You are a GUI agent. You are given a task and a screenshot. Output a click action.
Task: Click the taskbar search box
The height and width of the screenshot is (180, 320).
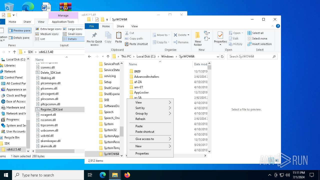[48, 175]
